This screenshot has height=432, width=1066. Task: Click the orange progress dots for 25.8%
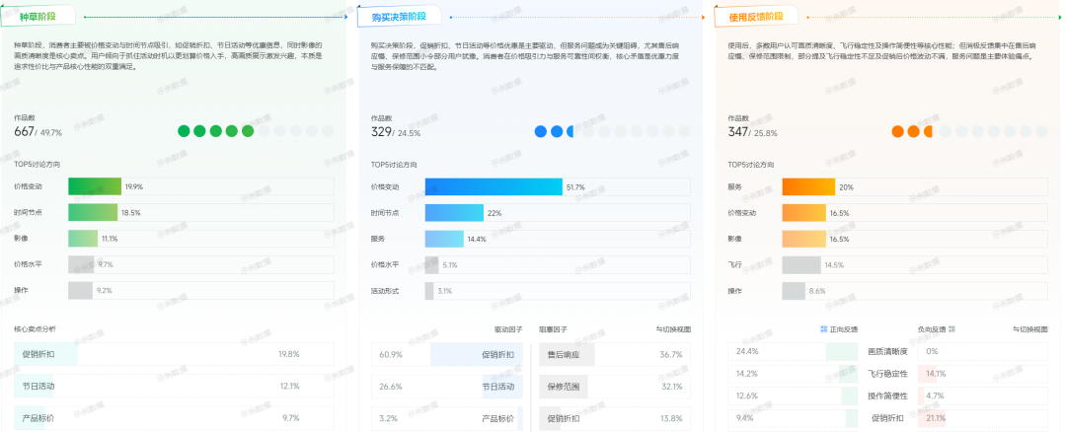pos(969,131)
